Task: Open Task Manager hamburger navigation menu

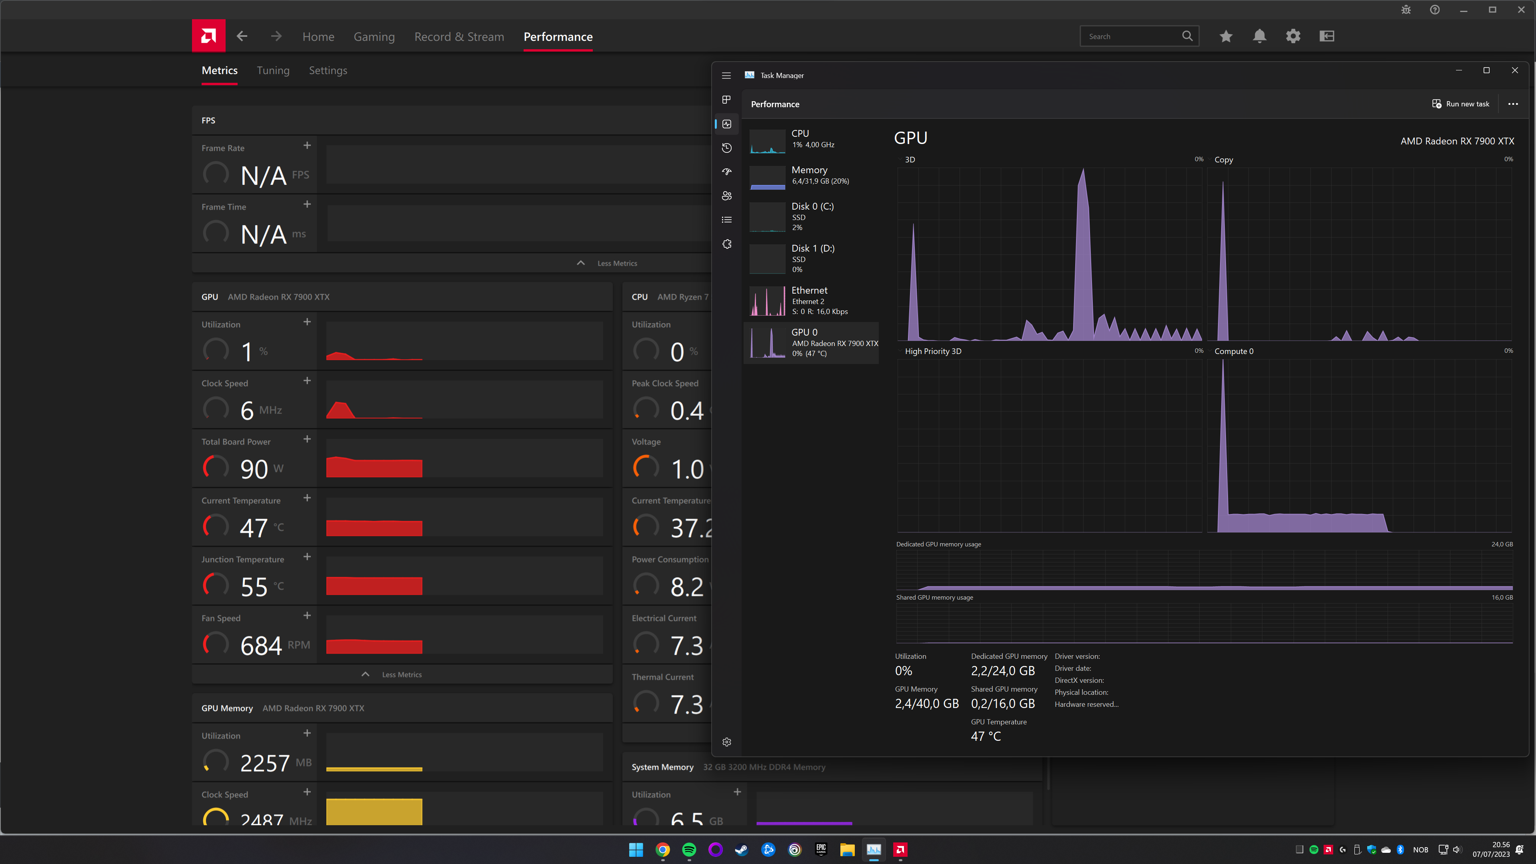Action: point(726,76)
